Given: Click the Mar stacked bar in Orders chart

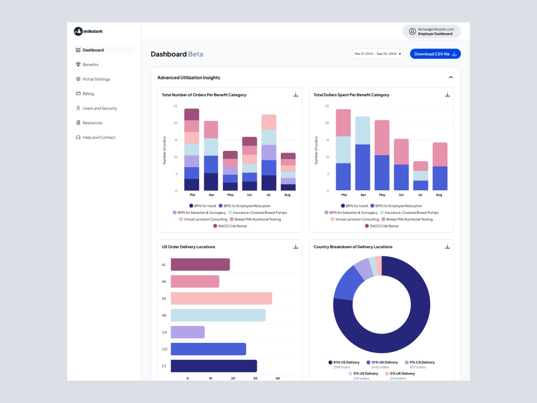Looking at the screenshot, I should point(192,149).
